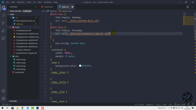Select style.css in the explorer tree
196x110 pixels.
click(x=20, y=24)
